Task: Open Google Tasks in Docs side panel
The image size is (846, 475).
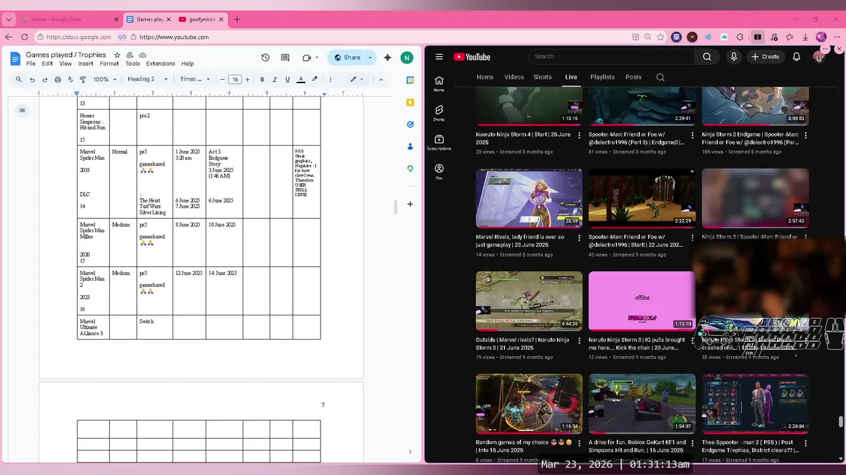Action: (410, 124)
